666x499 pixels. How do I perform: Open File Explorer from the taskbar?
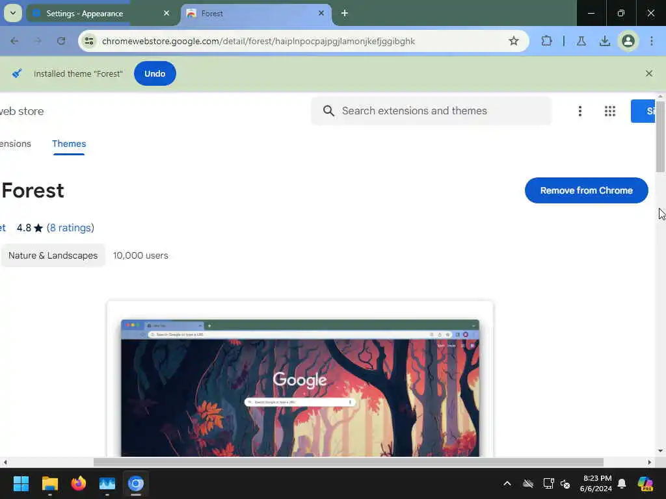click(x=49, y=483)
